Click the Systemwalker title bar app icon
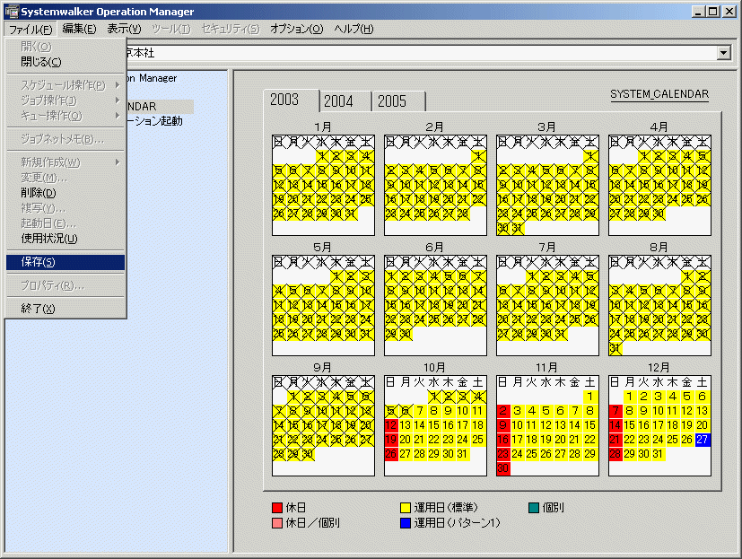 coord(12,12)
